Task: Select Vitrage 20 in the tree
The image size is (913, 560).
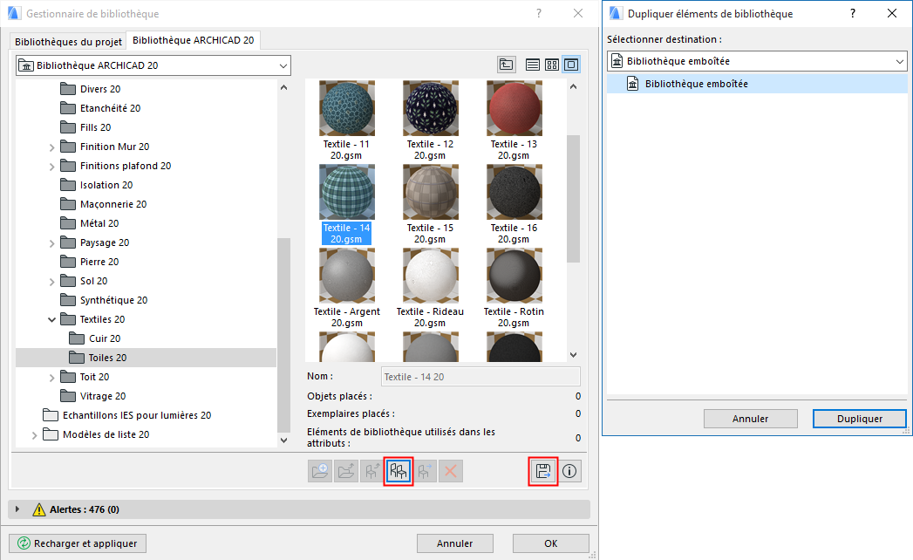Action: [x=103, y=396]
